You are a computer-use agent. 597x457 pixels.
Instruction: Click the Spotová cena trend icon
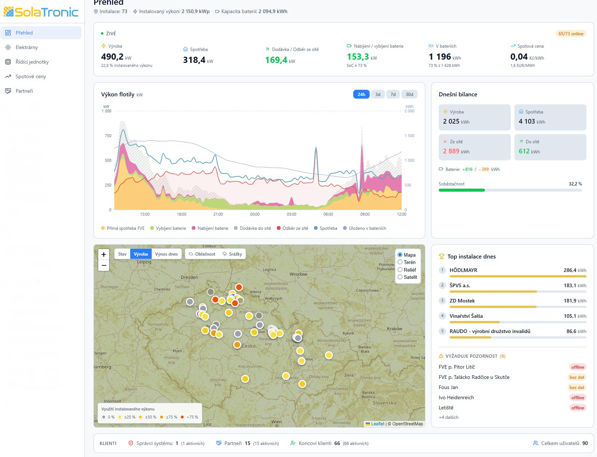(513, 46)
